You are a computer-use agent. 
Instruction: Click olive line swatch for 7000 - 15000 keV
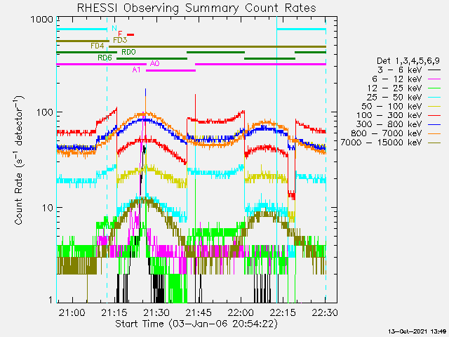(x=434, y=143)
